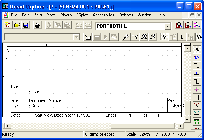Select the Place Power PWR tool

coord(197,105)
